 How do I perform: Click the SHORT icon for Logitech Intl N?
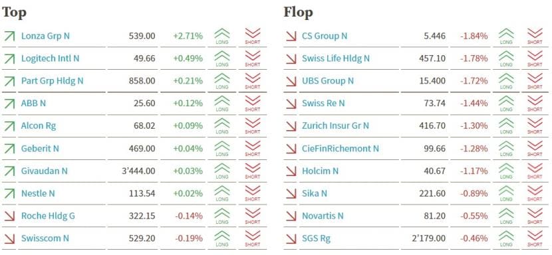[x=253, y=58]
